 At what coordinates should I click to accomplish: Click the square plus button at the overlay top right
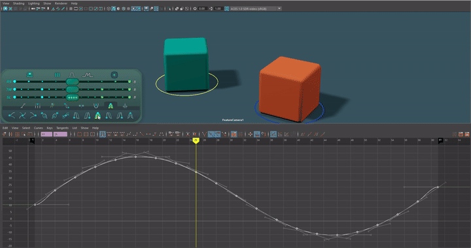click(x=114, y=75)
